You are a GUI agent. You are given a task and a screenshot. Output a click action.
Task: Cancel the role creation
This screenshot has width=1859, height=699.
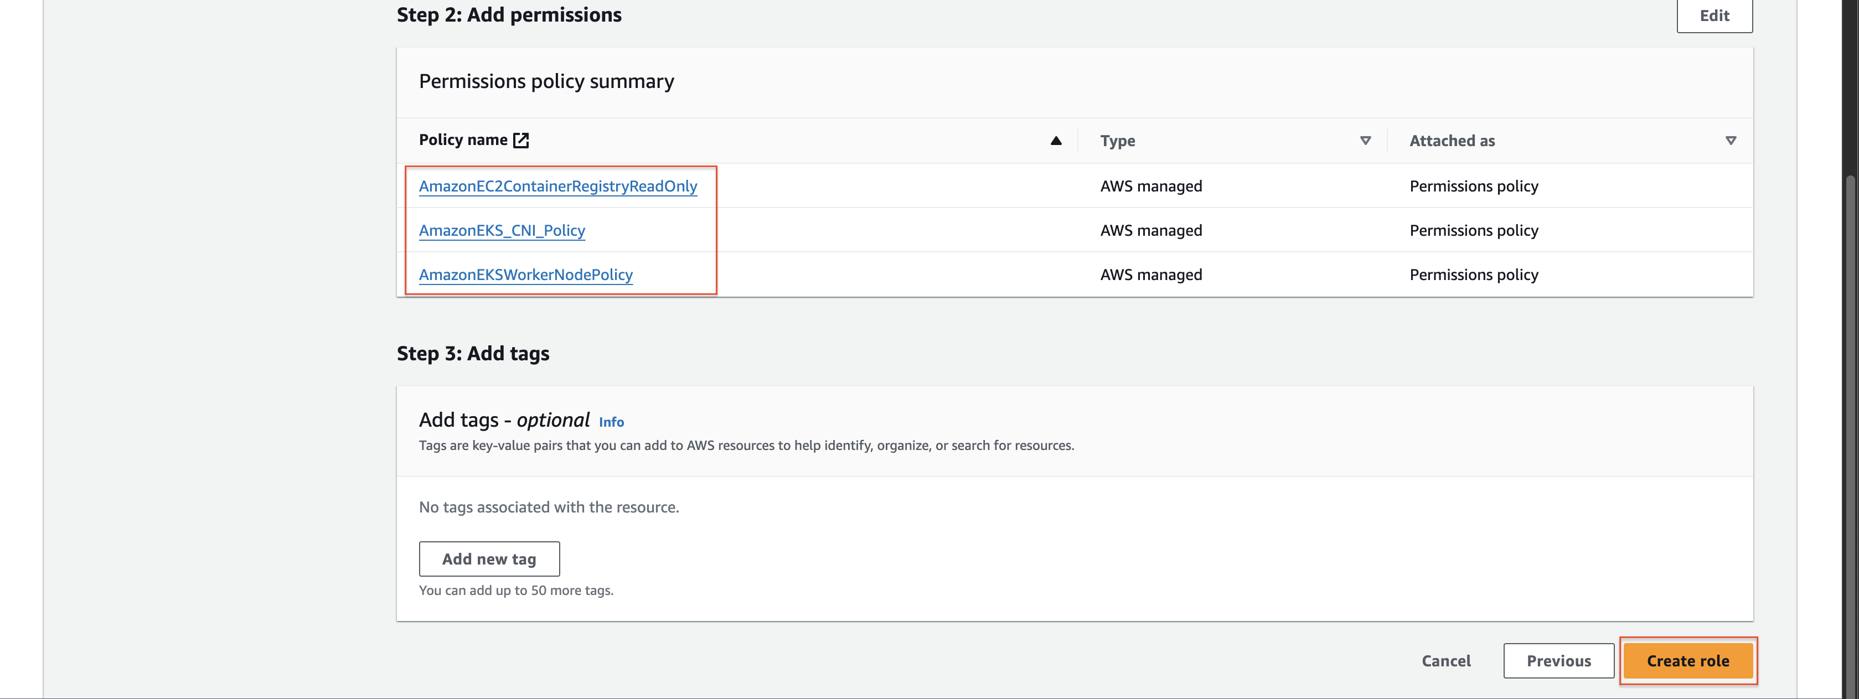pyautogui.click(x=1445, y=661)
